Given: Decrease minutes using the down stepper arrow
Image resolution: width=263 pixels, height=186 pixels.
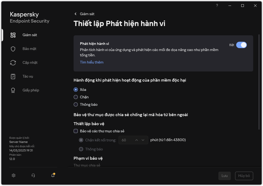Looking at the screenshot, I should (x=143, y=140).
